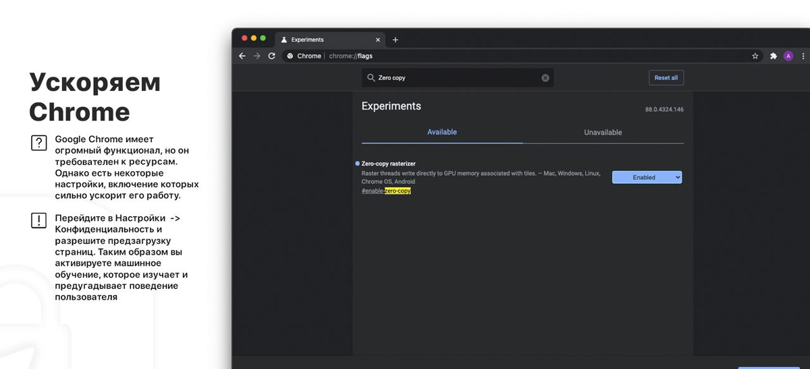
Task: Focus the Zero copy search field
Action: coord(458,78)
